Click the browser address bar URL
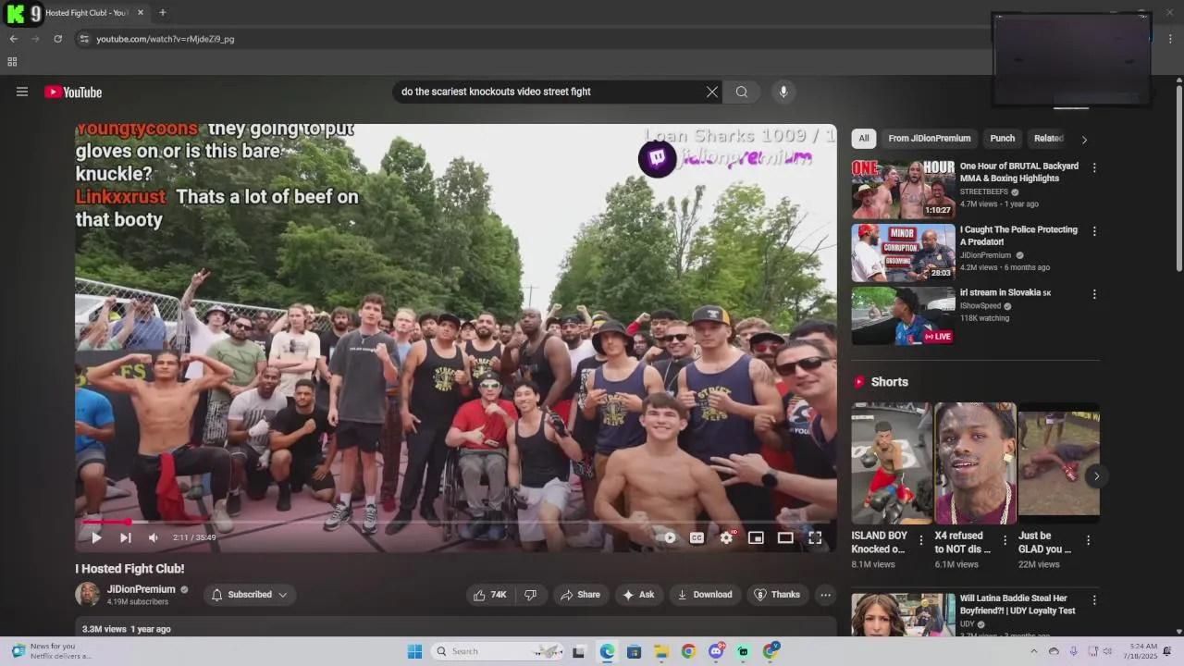The width and height of the screenshot is (1184, 666). tap(166, 39)
